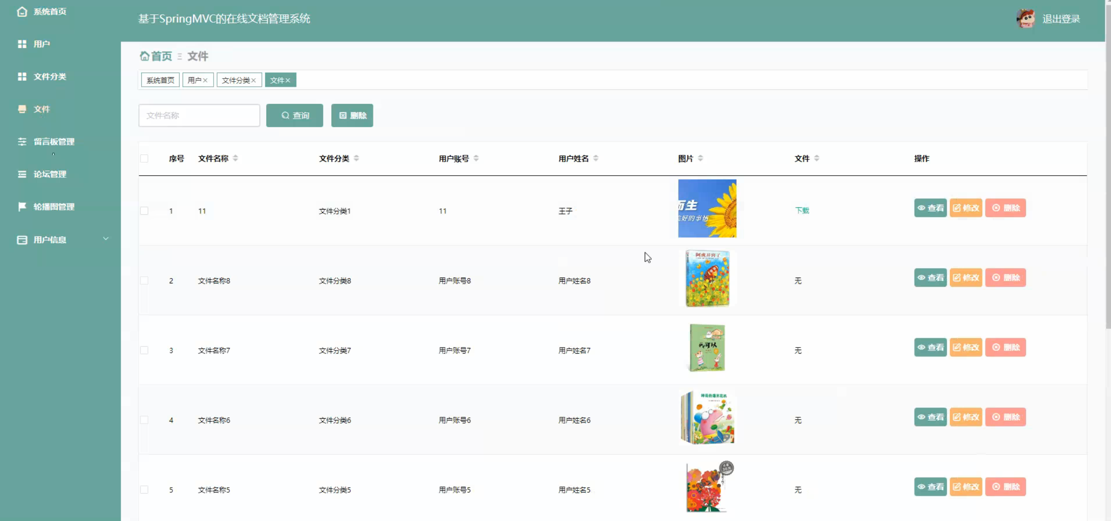
Task: Tick the checkbox for row 文件名称8
Action: [x=144, y=281]
